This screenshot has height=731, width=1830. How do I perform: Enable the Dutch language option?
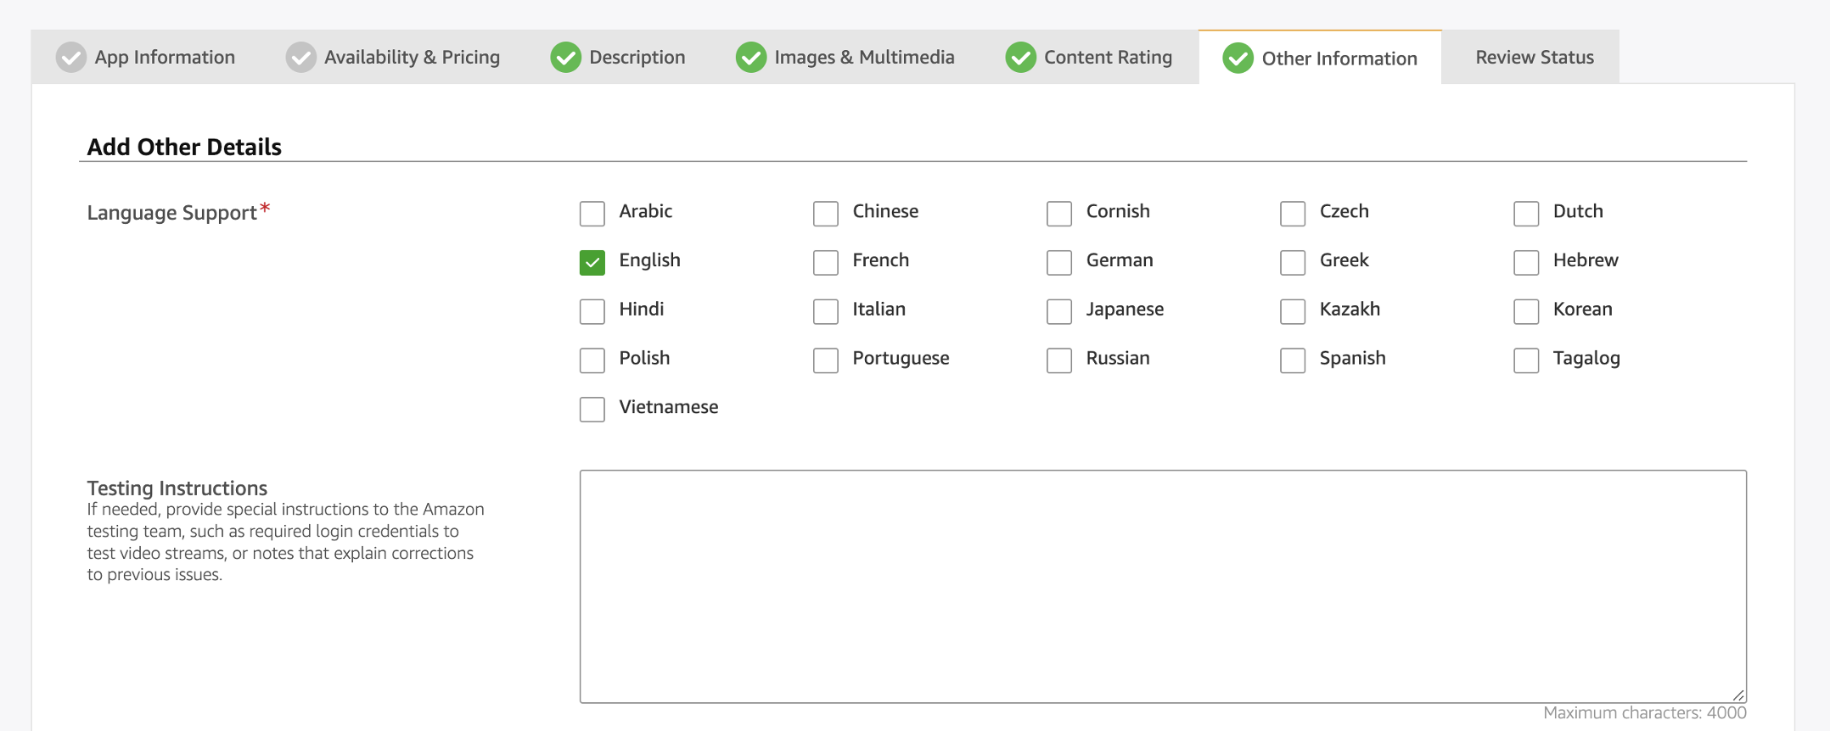(1526, 214)
